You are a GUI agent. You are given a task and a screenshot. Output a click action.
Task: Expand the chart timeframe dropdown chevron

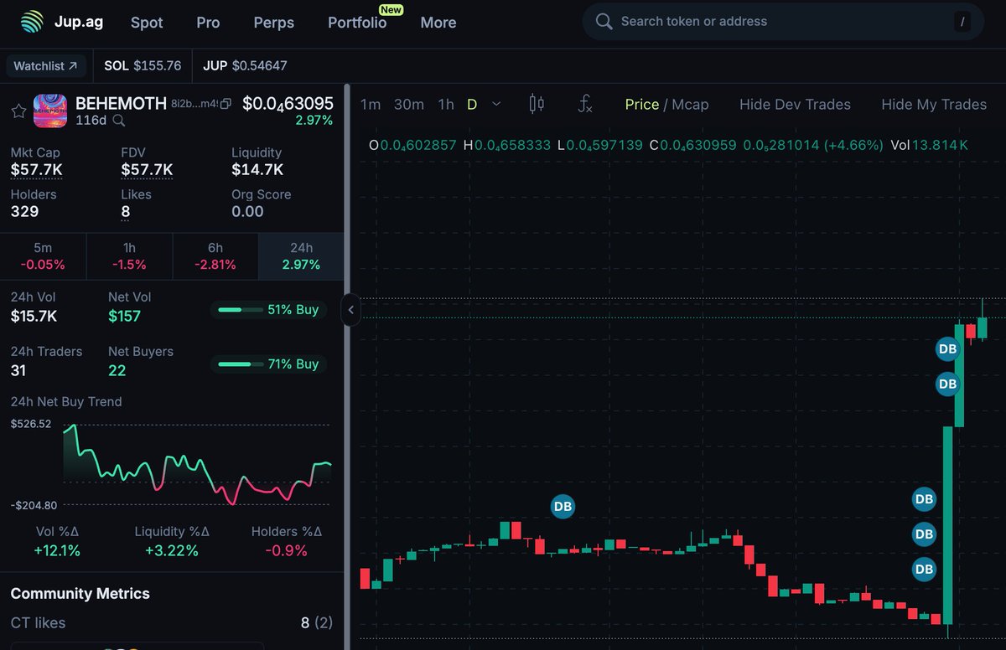click(496, 104)
